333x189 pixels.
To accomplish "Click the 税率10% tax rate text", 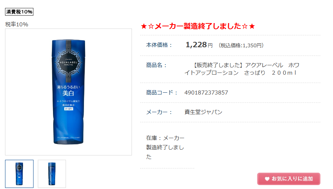I will tap(17, 25).
